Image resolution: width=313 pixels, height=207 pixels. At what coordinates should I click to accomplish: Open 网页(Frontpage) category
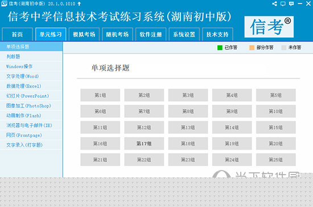click(x=31, y=135)
